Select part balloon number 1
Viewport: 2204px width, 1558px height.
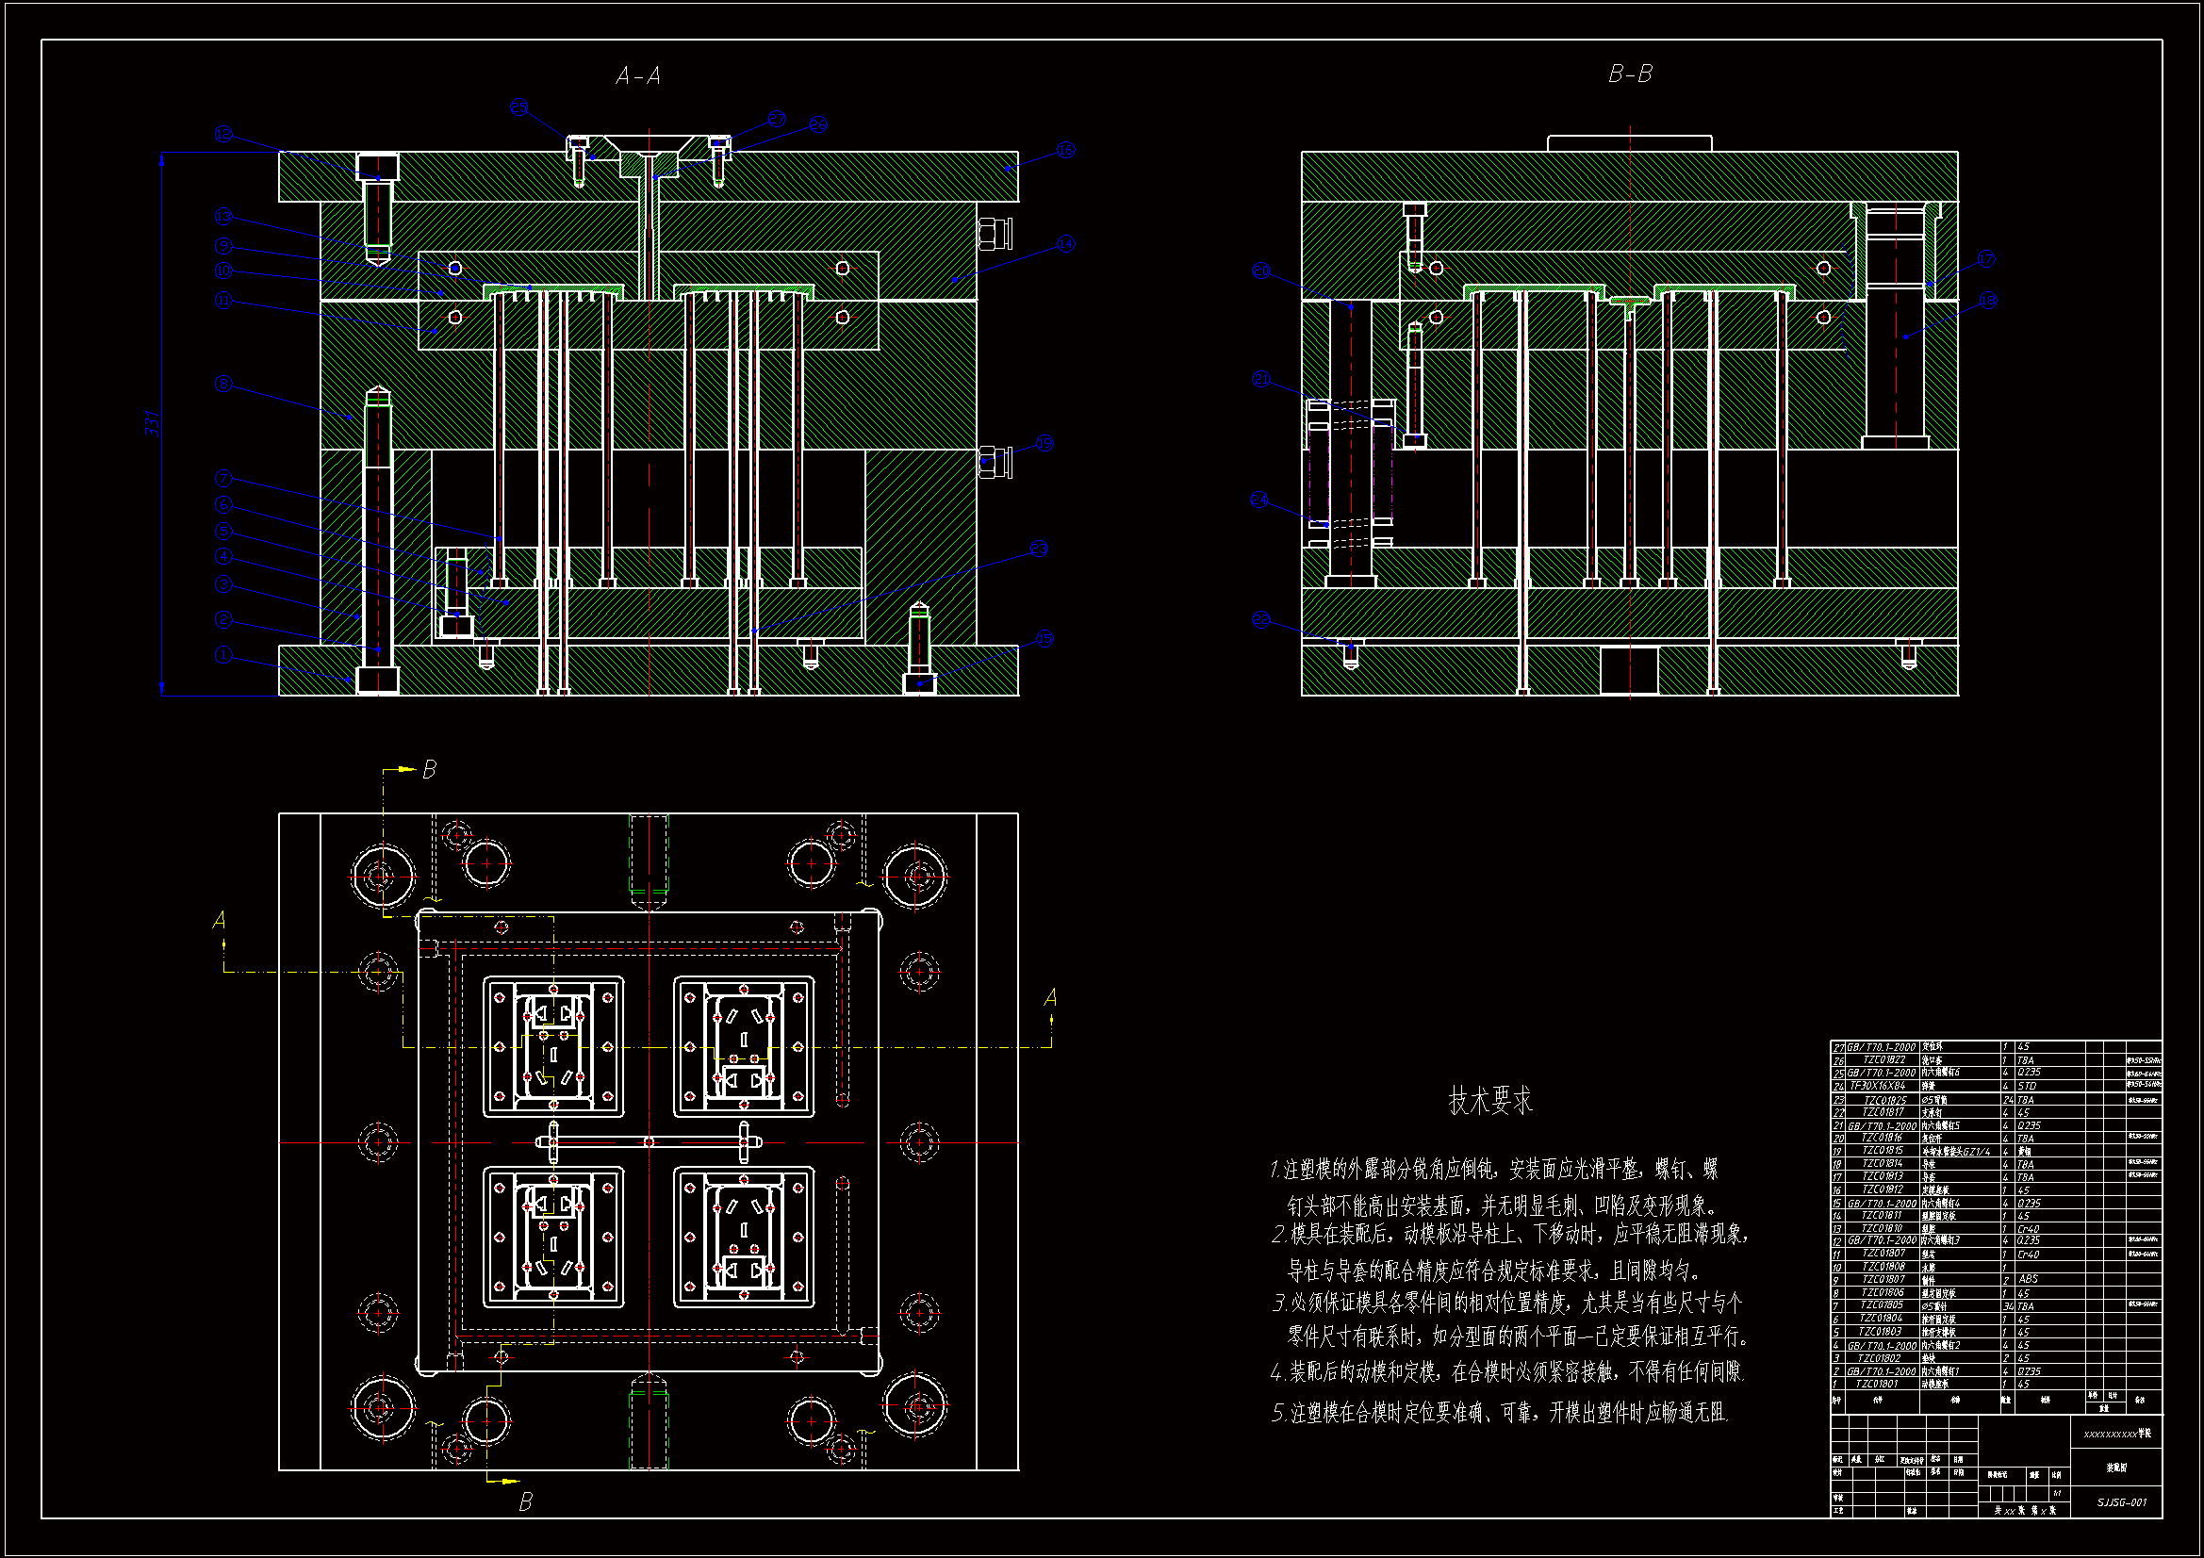click(x=223, y=655)
